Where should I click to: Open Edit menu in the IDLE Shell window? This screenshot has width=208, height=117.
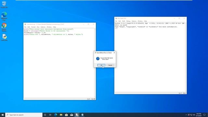pyautogui.click(x=120, y=21)
